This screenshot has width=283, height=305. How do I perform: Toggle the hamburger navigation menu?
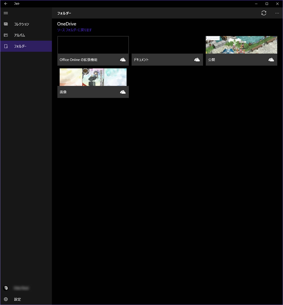coord(6,13)
